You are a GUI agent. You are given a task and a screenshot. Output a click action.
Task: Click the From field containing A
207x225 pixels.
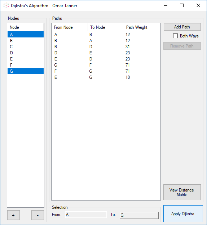86,215
